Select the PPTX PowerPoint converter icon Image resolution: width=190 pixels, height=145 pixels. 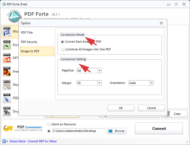point(7,58)
